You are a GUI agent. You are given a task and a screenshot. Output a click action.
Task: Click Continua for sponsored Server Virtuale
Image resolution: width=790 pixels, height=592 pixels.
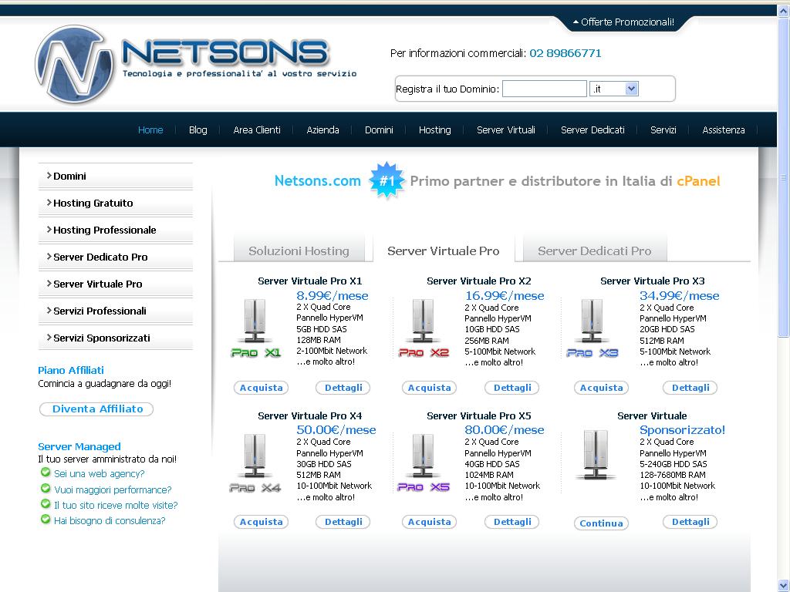tap(601, 523)
